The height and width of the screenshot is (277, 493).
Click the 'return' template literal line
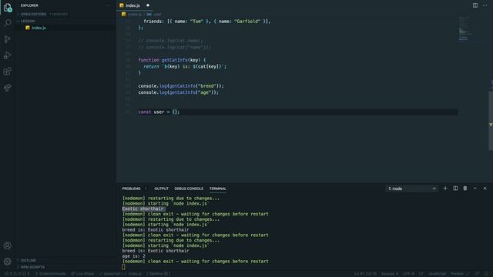(185, 66)
